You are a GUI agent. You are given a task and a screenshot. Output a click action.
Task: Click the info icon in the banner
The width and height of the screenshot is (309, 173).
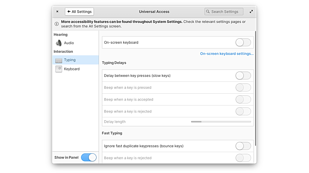coord(57,24)
